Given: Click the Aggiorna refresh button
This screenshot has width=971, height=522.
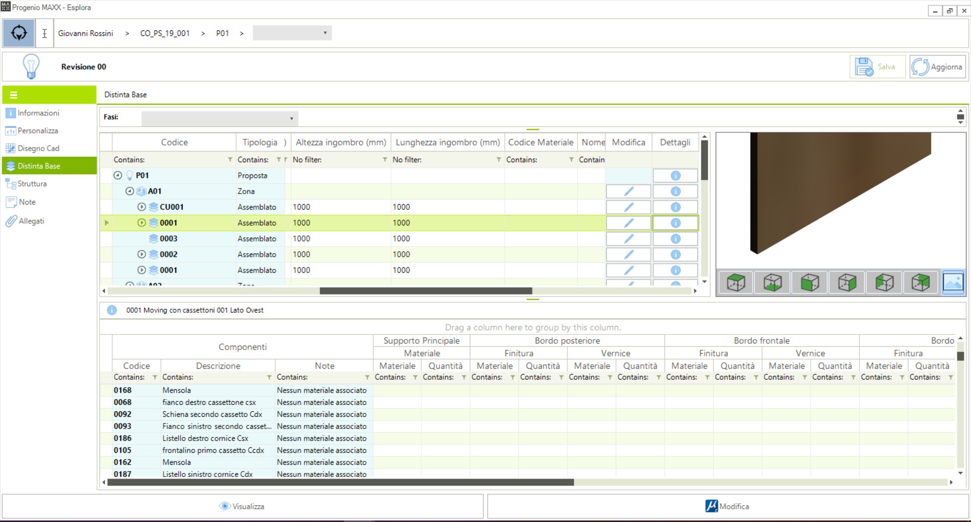Looking at the screenshot, I should [x=937, y=67].
